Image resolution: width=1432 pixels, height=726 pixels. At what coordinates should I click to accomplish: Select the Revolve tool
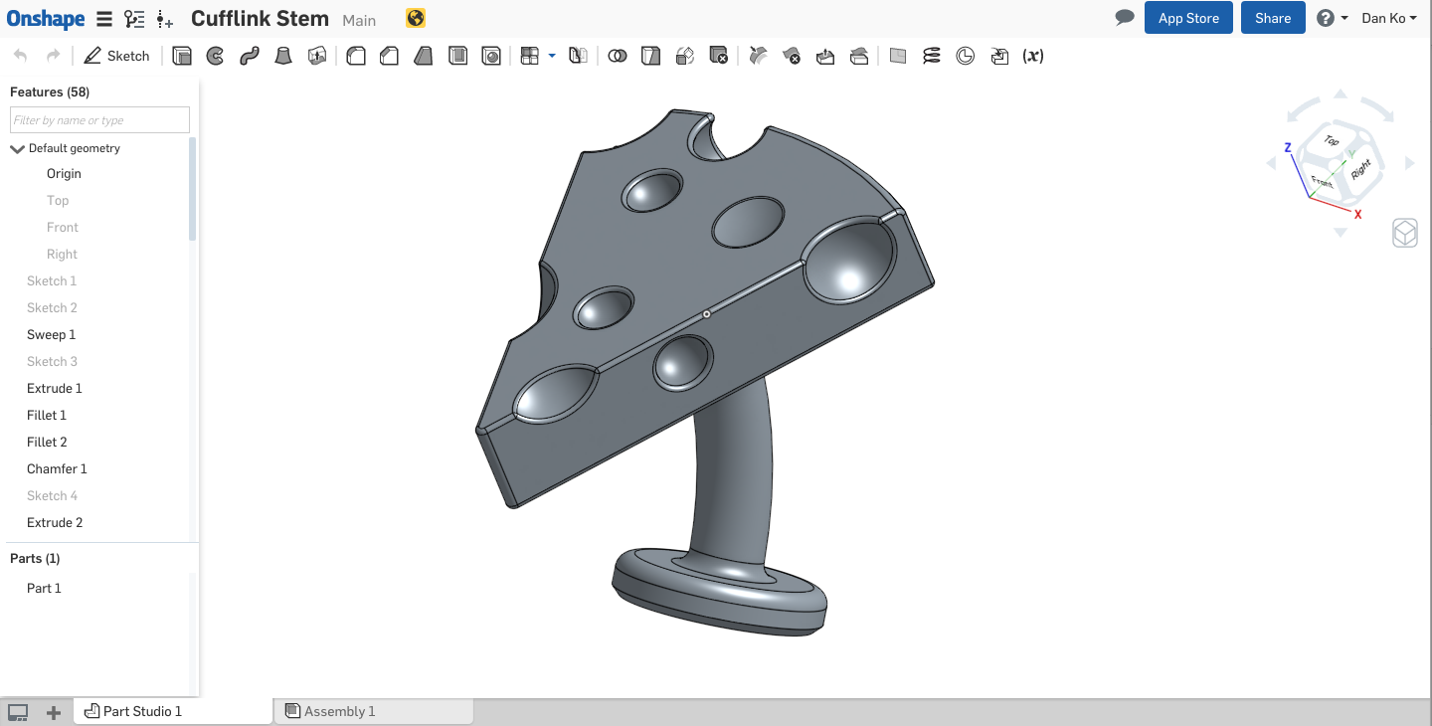[215, 56]
